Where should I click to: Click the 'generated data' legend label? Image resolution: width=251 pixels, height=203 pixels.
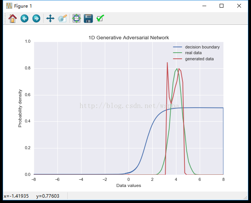pos(199,59)
